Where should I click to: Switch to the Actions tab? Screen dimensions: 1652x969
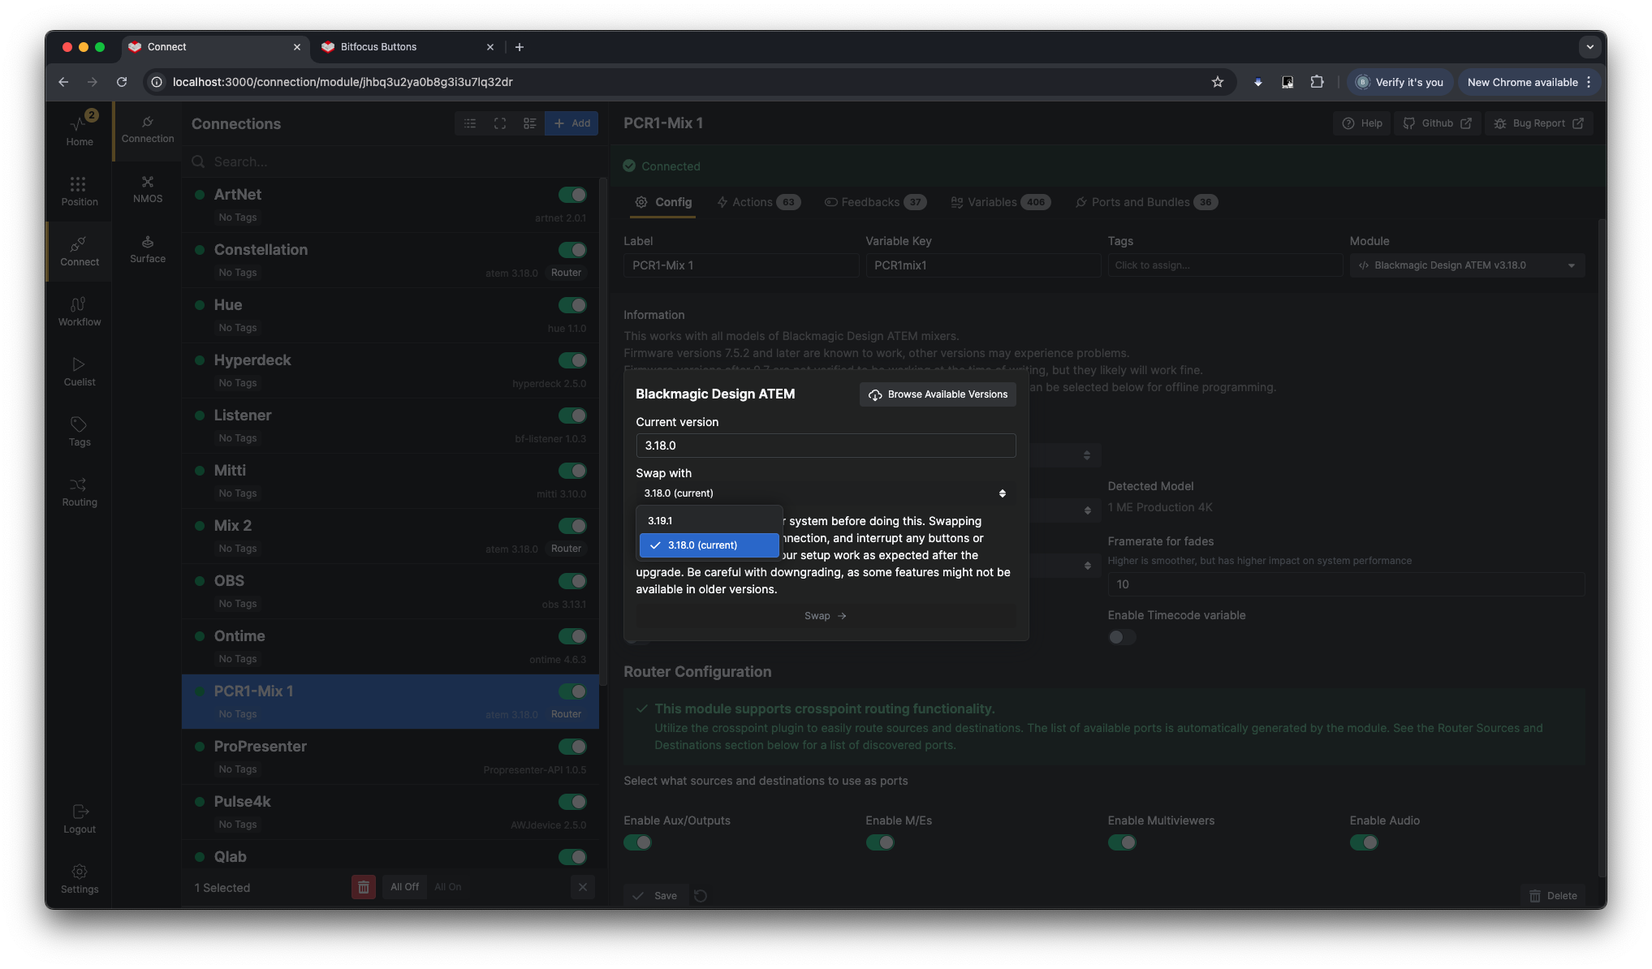pos(758,202)
